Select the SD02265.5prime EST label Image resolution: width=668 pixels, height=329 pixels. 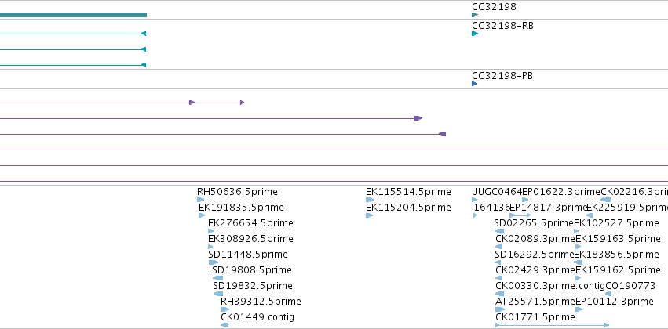534,223
